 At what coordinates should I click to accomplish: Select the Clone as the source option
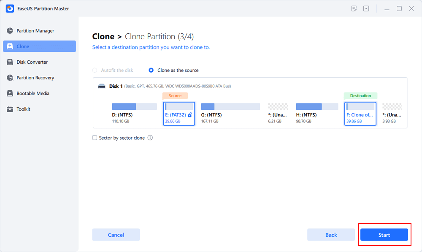tap(151, 70)
